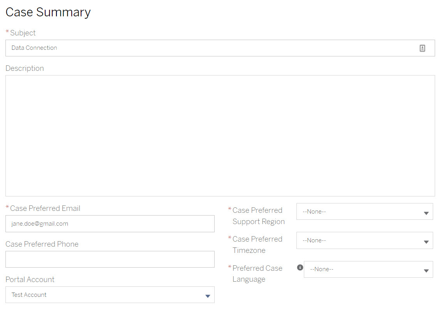Click the Case Preferred Timezone label
Image resolution: width=439 pixels, height=312 pixels.
[x=257, y=245]
